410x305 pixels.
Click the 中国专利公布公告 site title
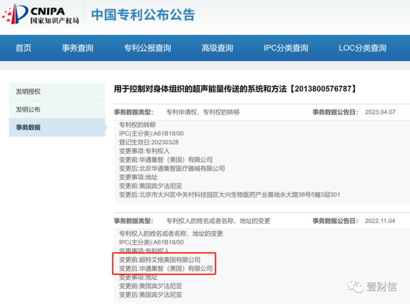(143, 15)
